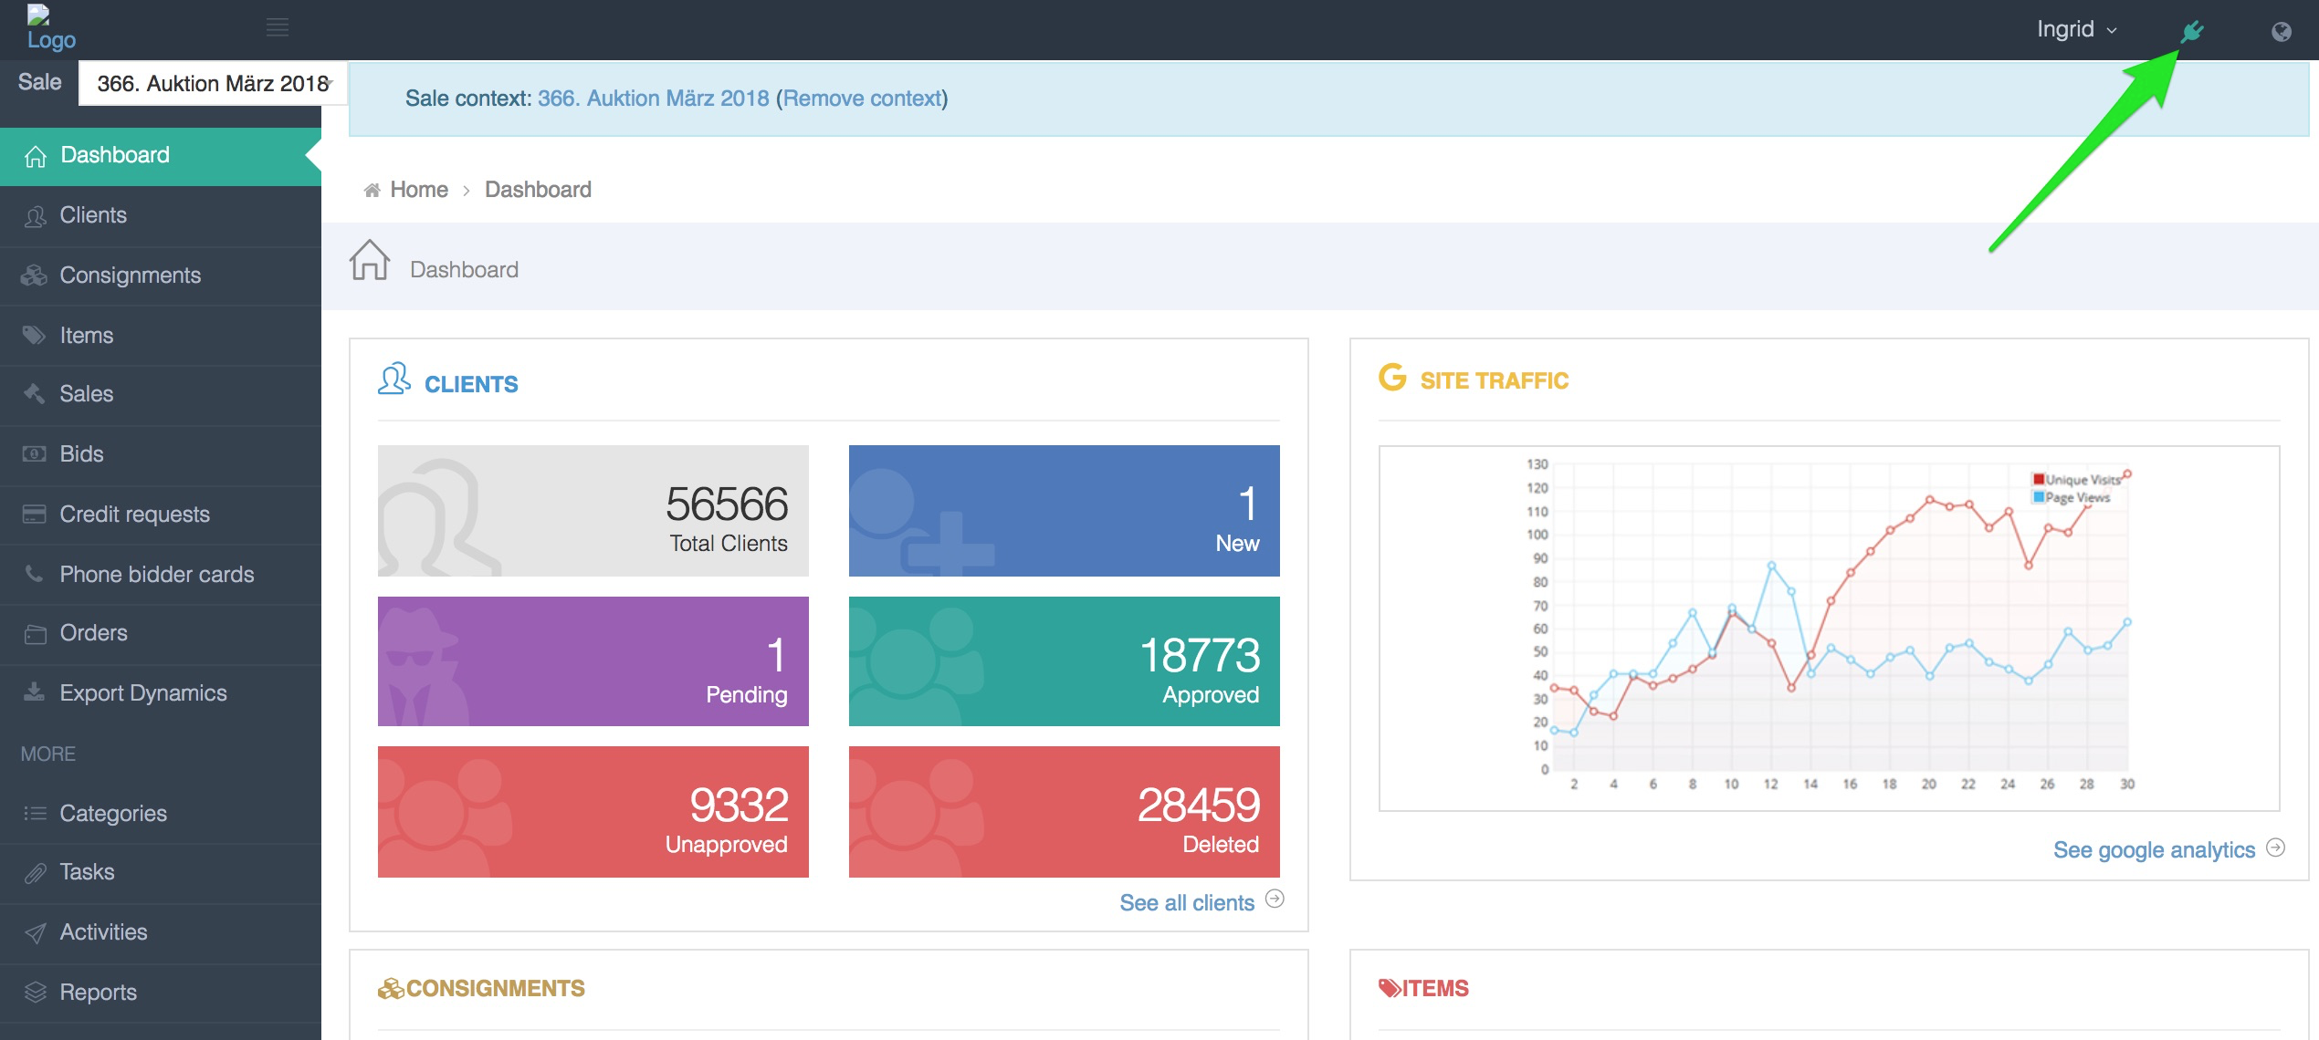Viewport: 2319px width, 1040px height.
Task: Click the Categories list icon
Action: [35, 813]
